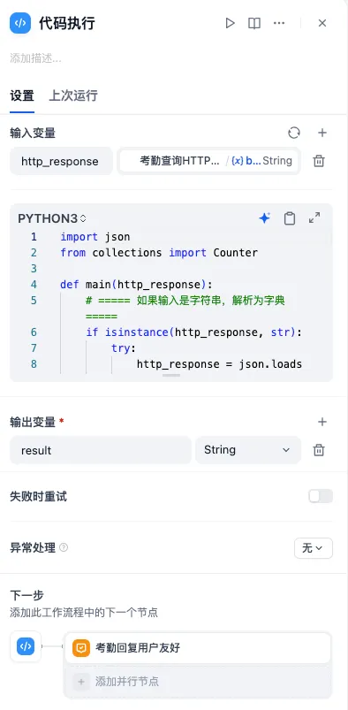This screenshot has width=348, height=710.
Task: Change the PYTHON3 language selector
Action: 51,218
